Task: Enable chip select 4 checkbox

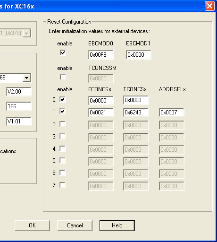Action: pos(62,148)
